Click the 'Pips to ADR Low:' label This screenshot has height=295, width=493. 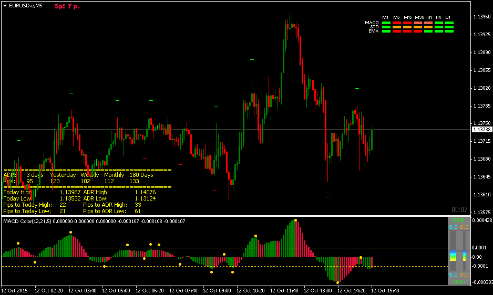(105, 211)
